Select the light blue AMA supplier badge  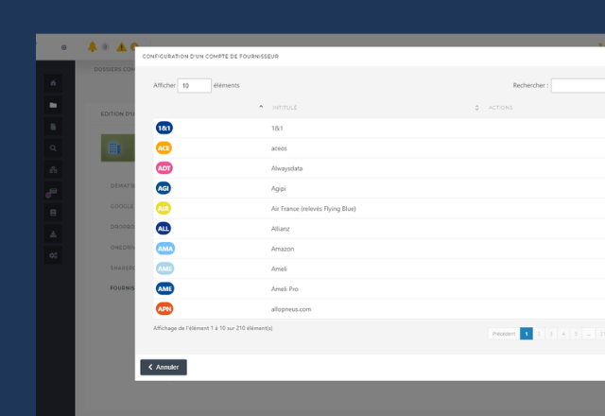165,249
